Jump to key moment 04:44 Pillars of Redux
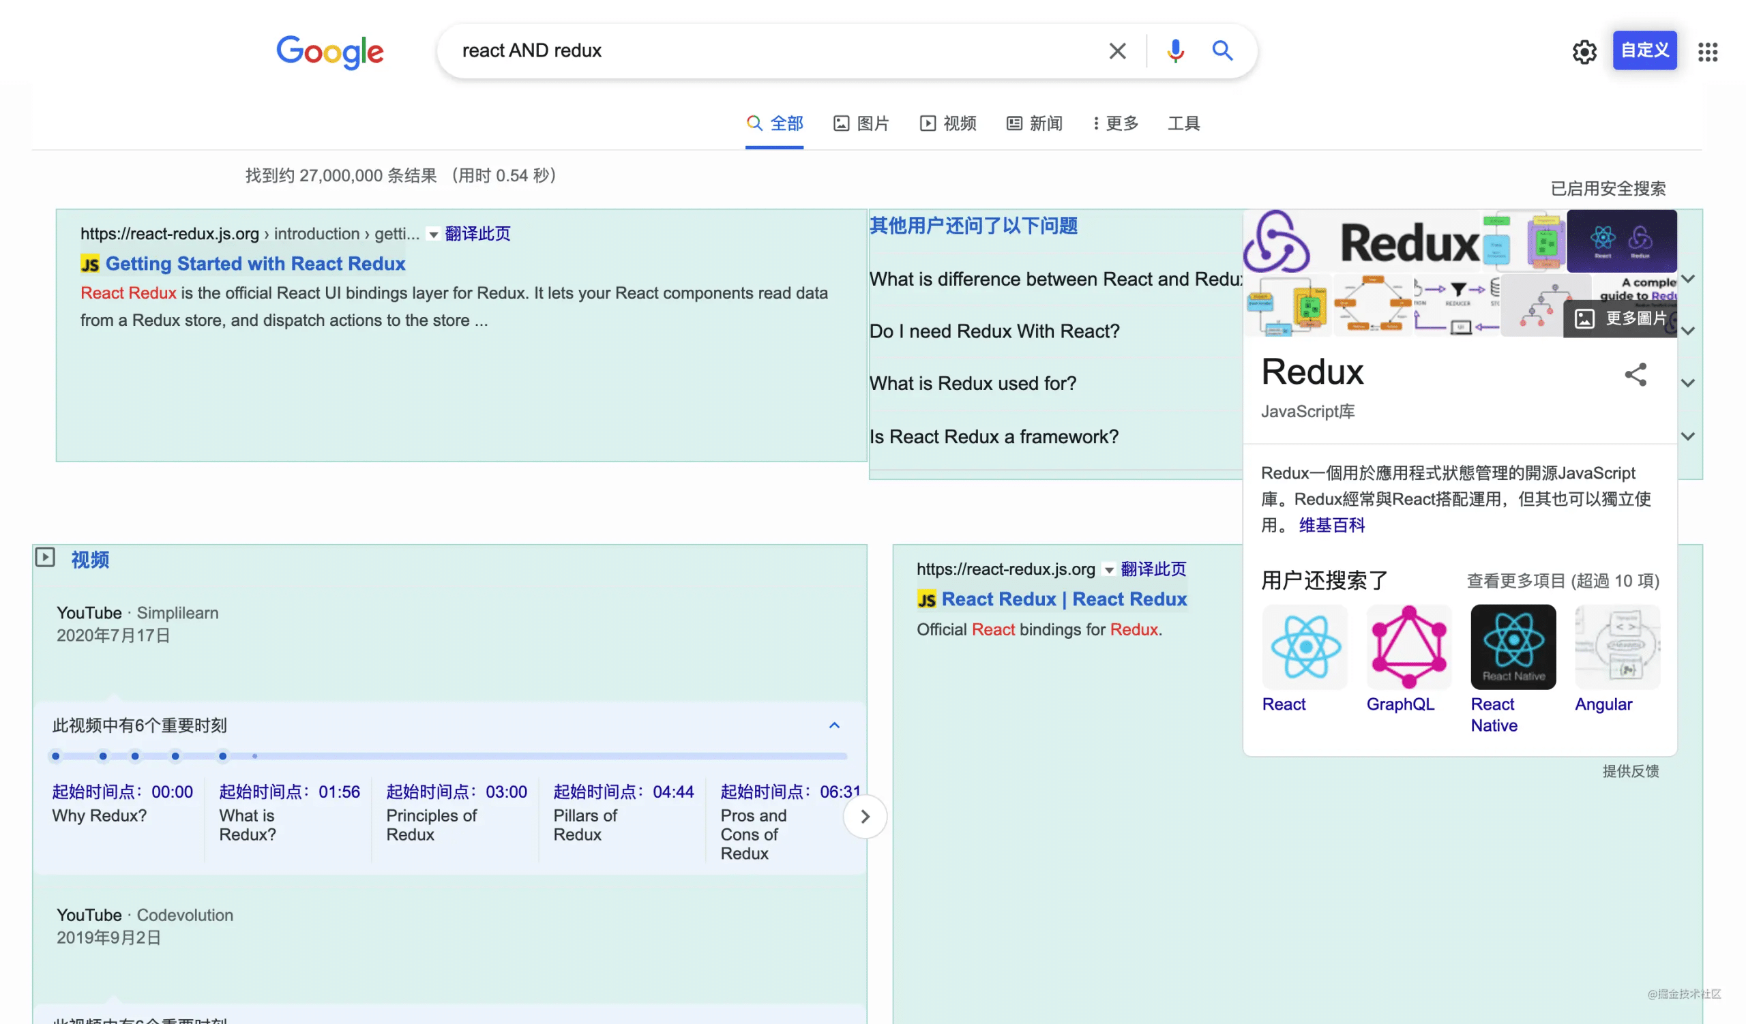 (x=623, y=812)
